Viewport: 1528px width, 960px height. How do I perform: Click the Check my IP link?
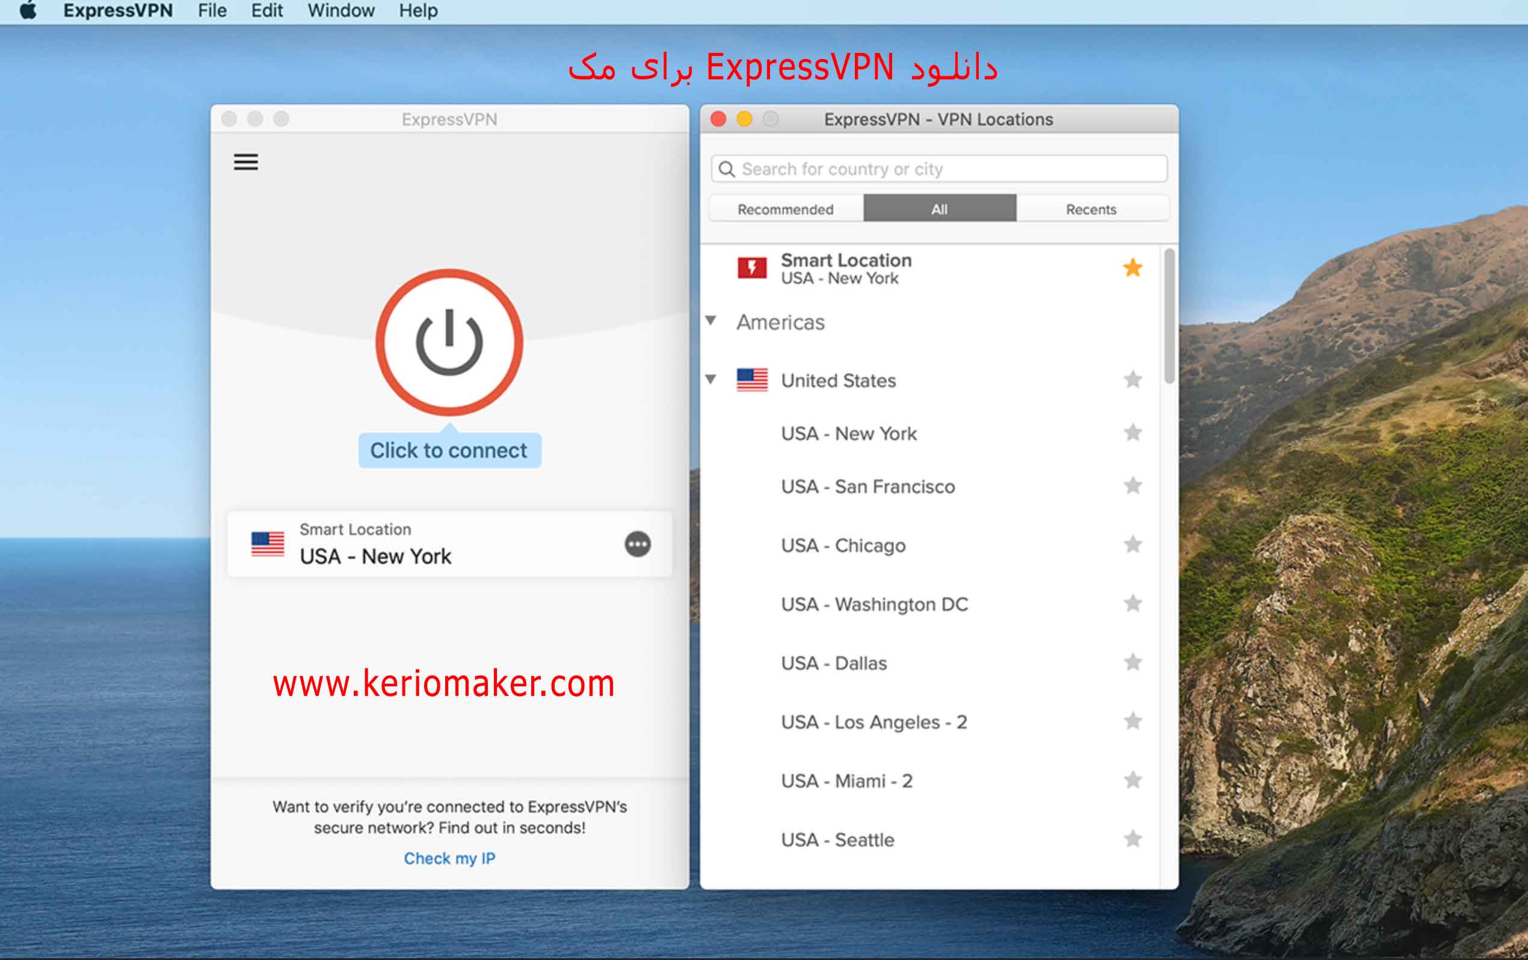tap(449, 858)
